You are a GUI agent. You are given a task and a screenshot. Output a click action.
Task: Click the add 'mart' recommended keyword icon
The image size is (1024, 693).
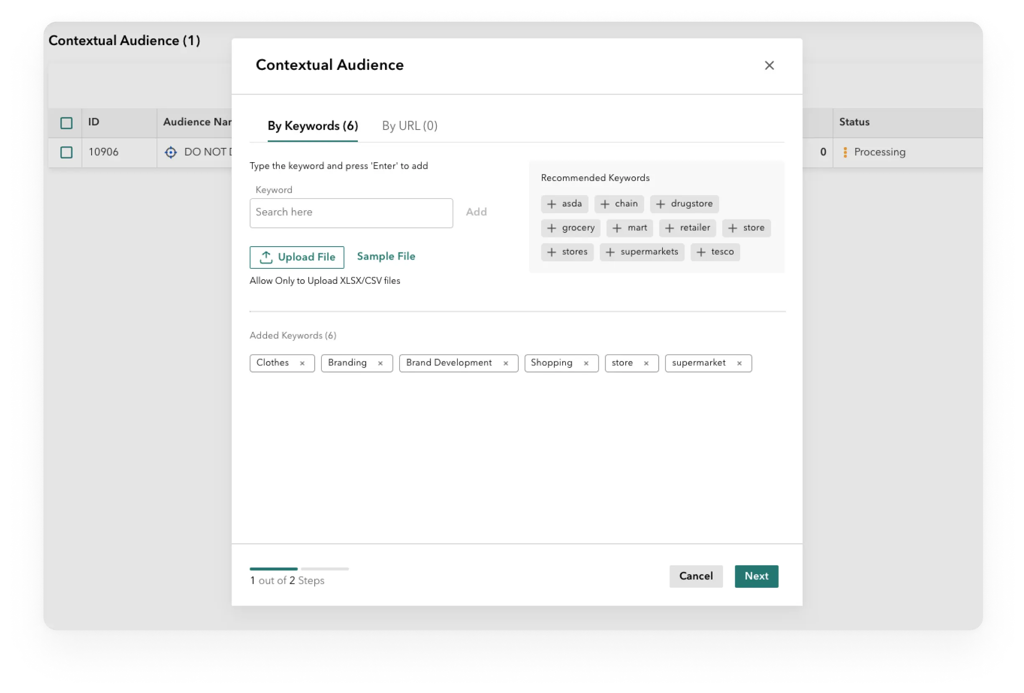click(616, 227)
